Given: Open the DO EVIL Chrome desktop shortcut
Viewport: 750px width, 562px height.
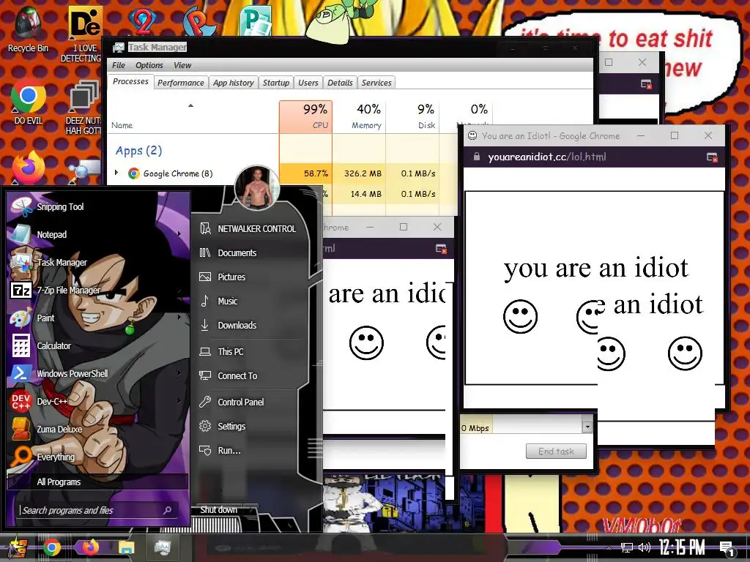Looking at the screenshot, I should point(29,101).
